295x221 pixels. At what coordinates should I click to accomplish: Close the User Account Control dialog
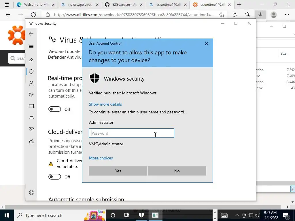(x=206, y=43)
